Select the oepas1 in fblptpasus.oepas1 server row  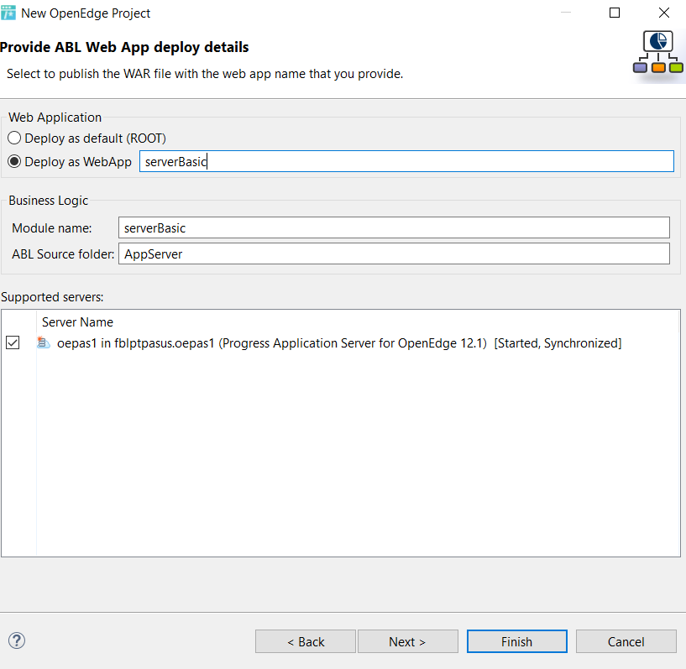point(340,343)
